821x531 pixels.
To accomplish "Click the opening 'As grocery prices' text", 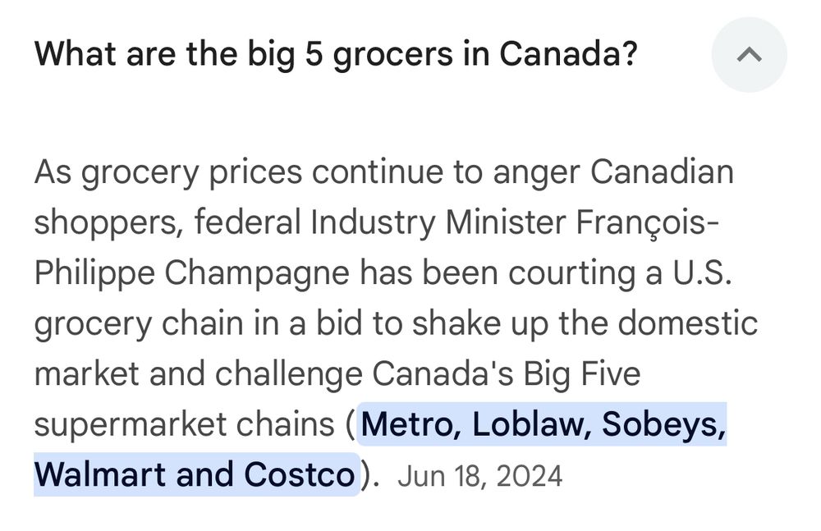I will [168, 173].
